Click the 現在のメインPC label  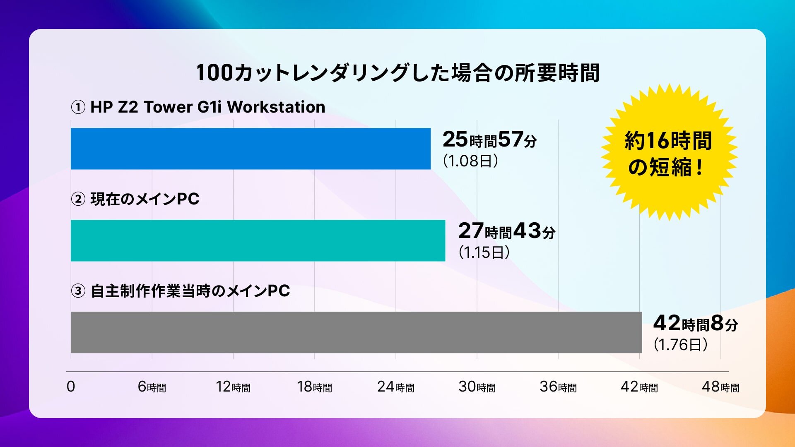coord(135,199)
